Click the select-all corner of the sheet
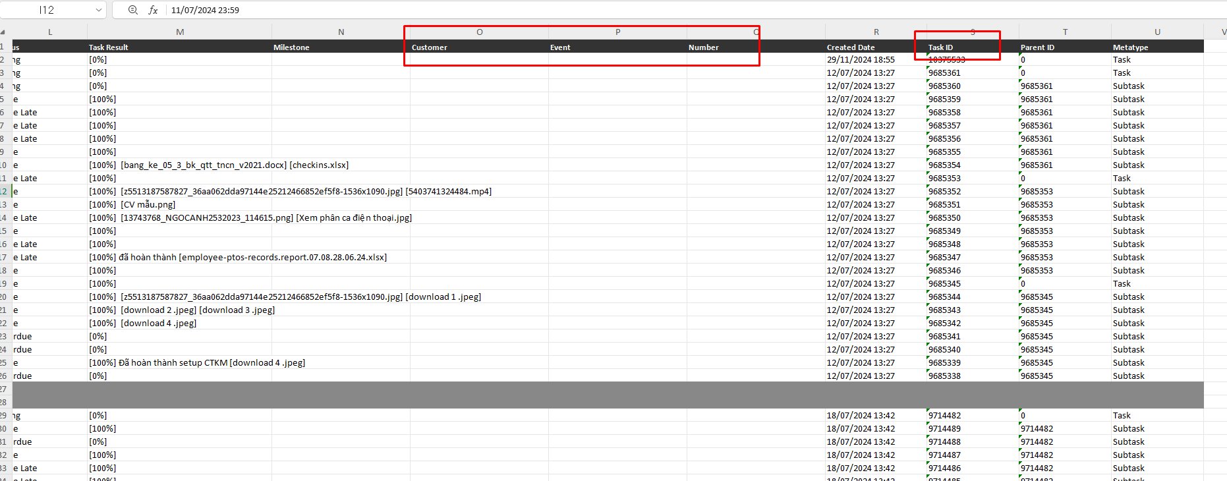The width and height of the screenshot is (1227, 481). click(3, 32)
